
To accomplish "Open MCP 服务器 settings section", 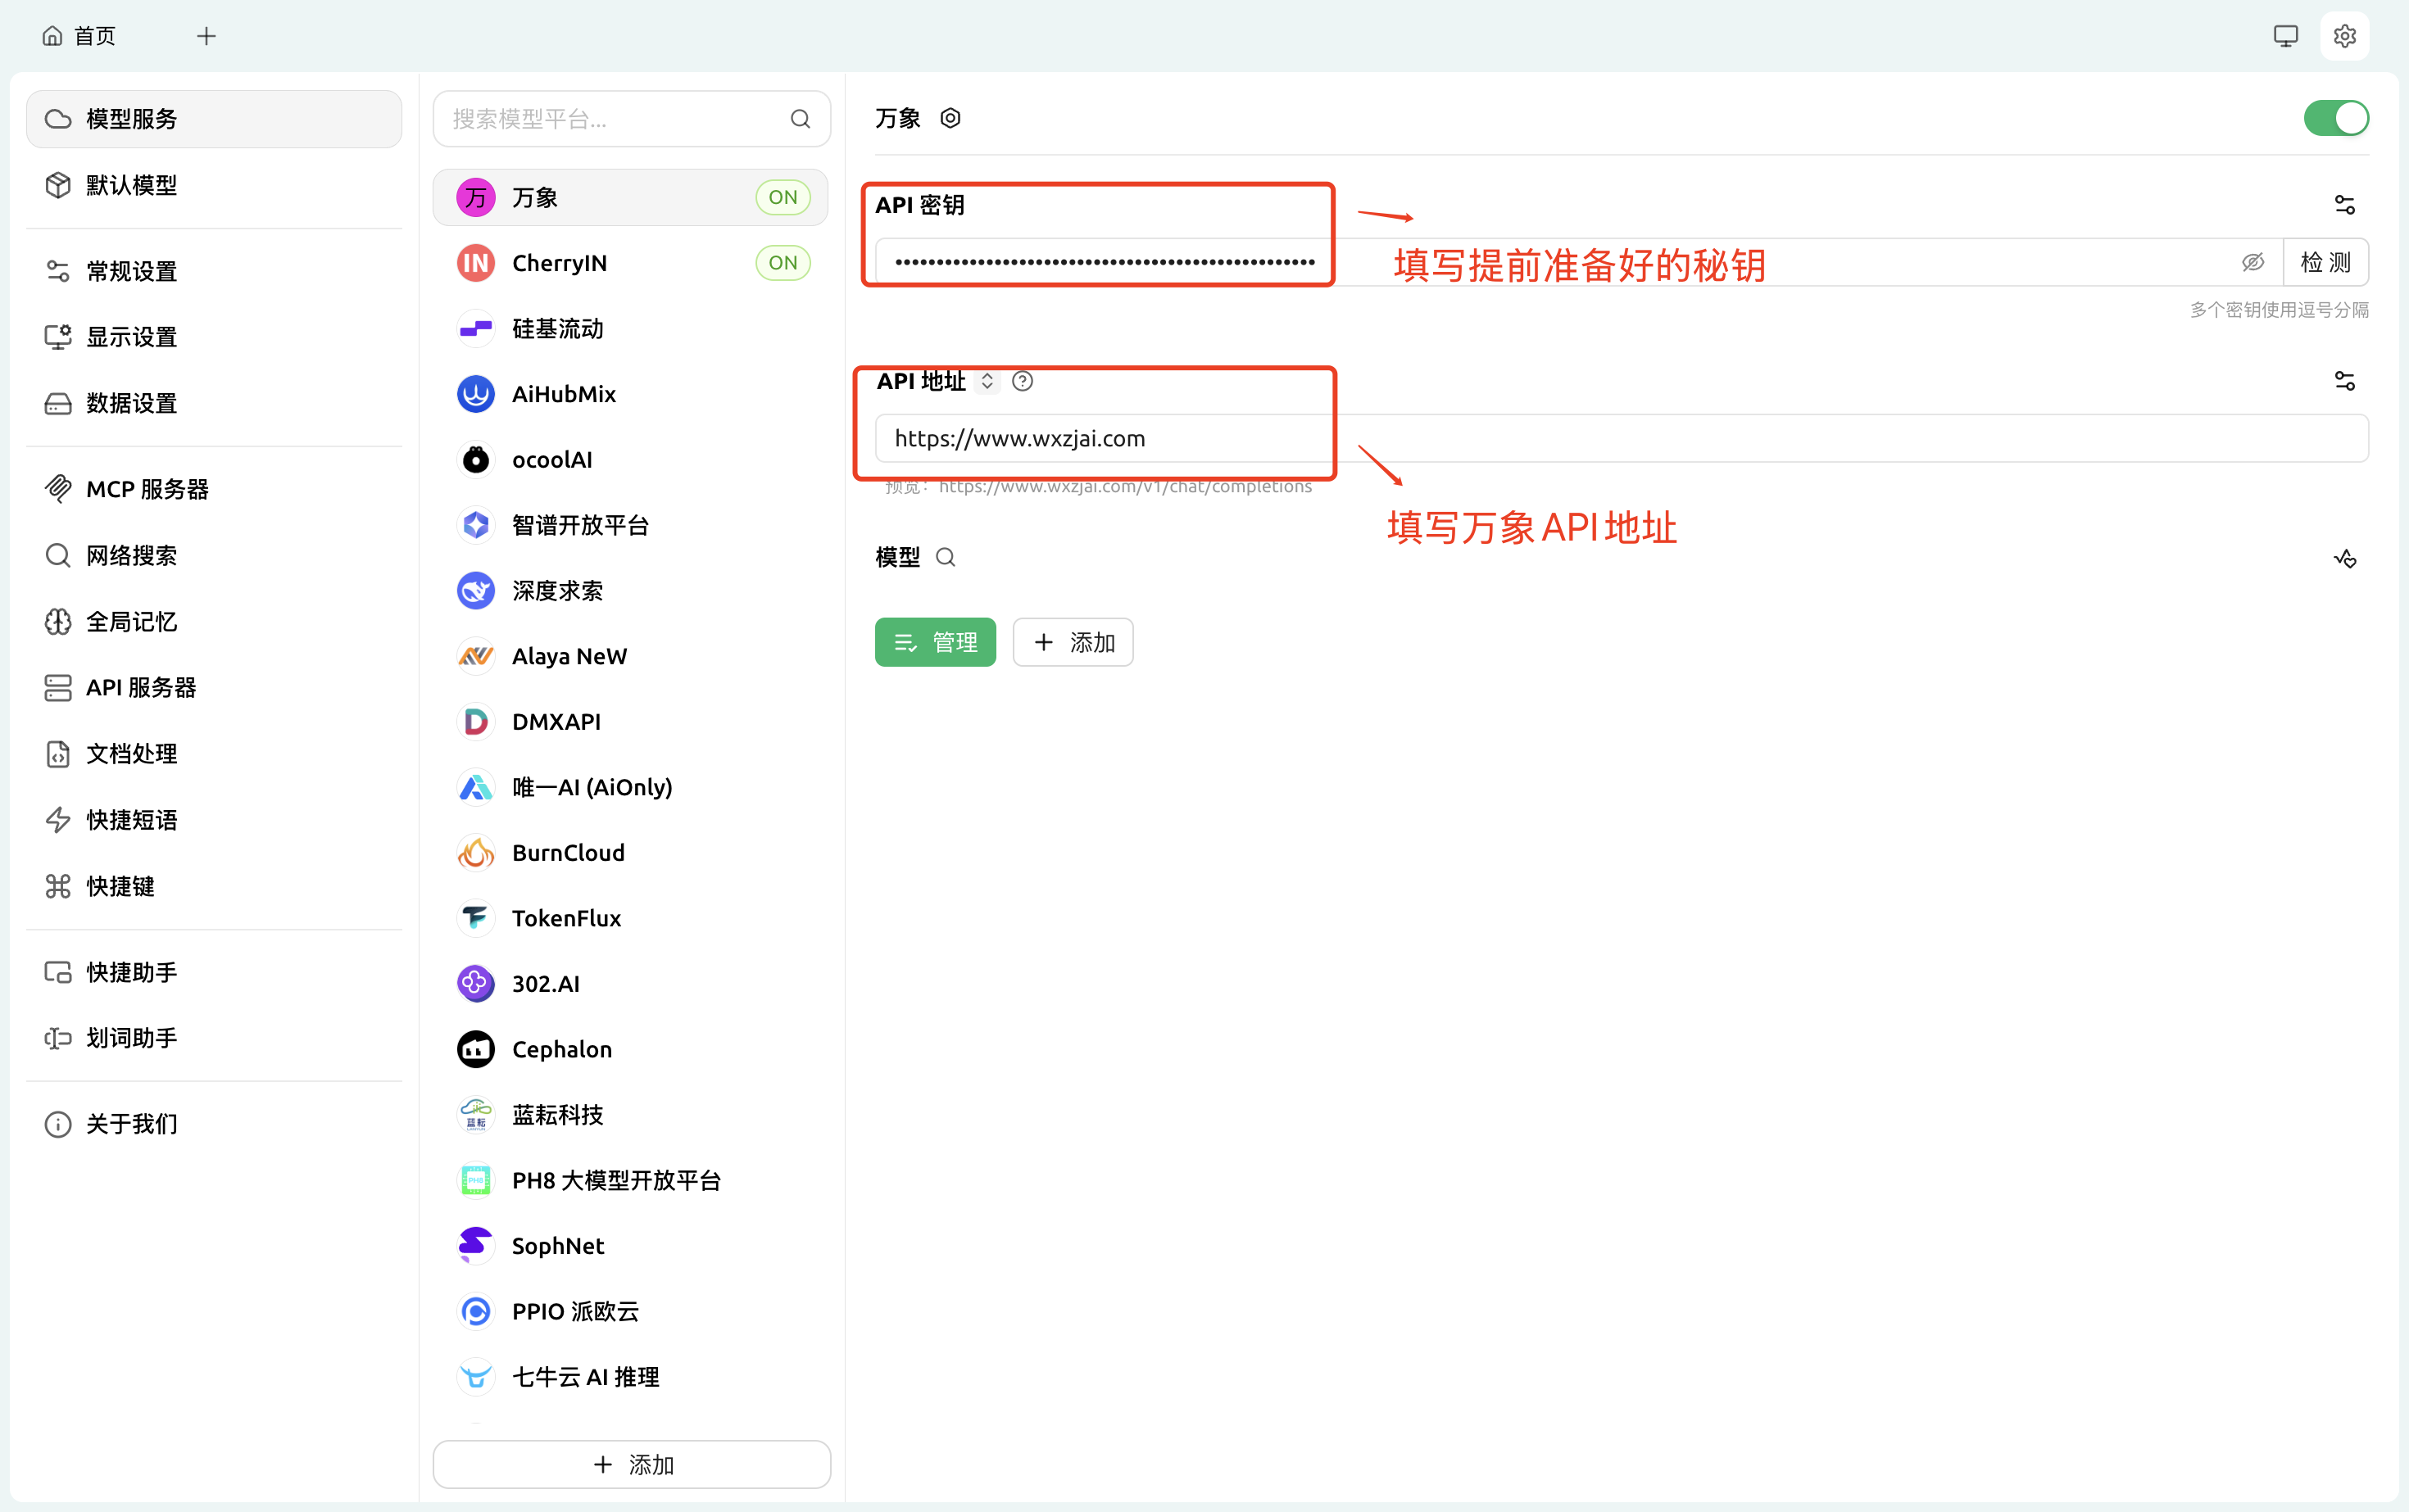I will click(x=147, y=489).
